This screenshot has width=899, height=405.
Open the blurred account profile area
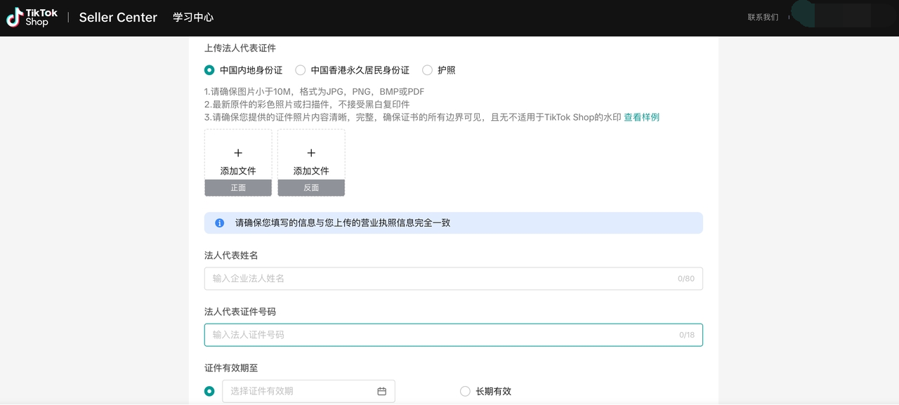(841, 15)
